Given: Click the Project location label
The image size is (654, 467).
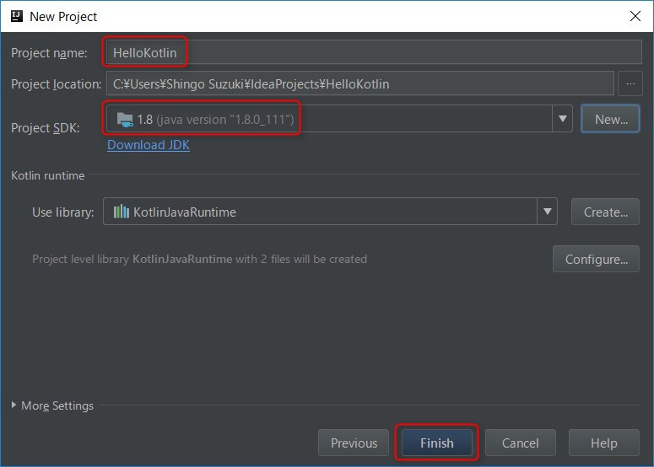Looking at the screenshot, I should coord(57,84).
